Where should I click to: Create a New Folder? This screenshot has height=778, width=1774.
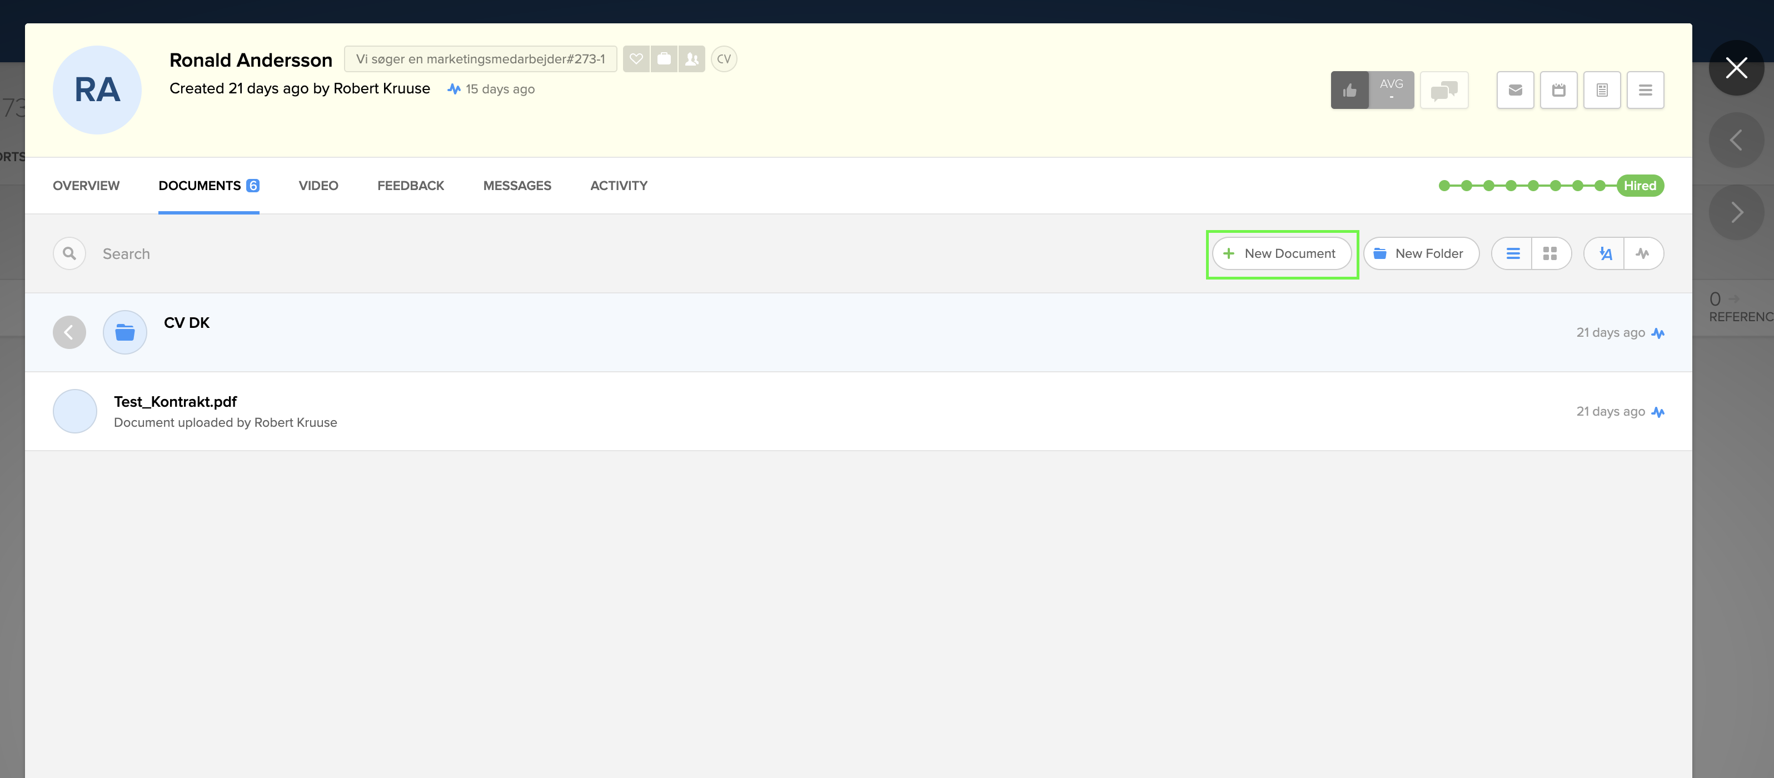[1421, 253]
